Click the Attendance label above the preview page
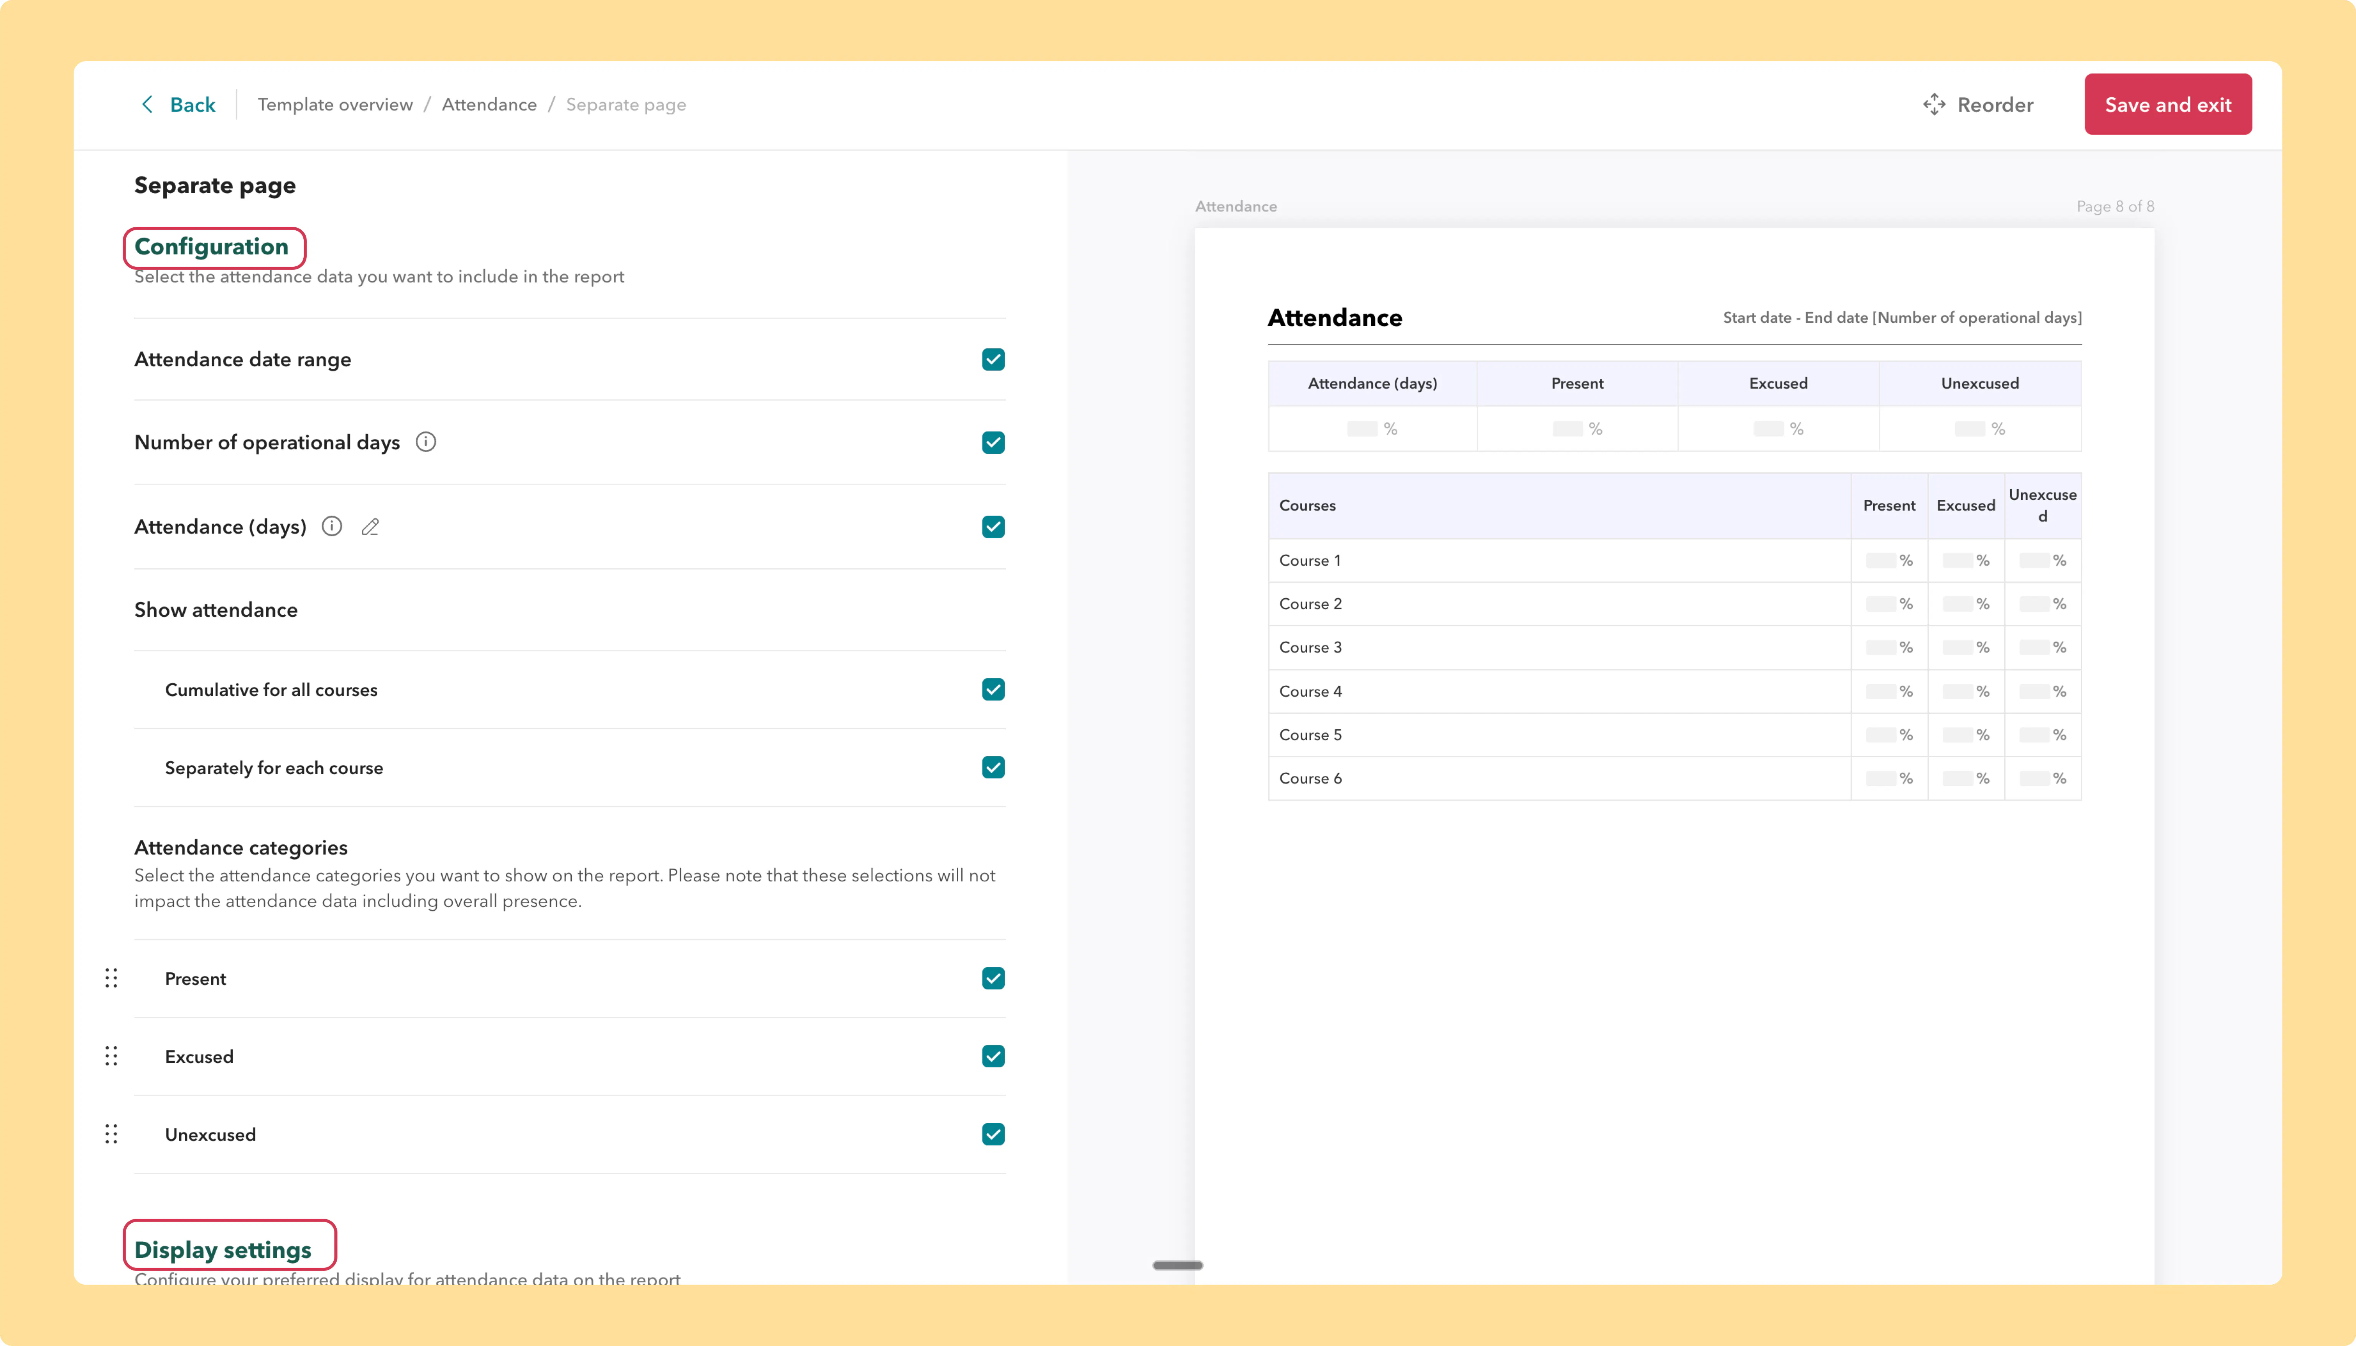 pos(1236,206)
